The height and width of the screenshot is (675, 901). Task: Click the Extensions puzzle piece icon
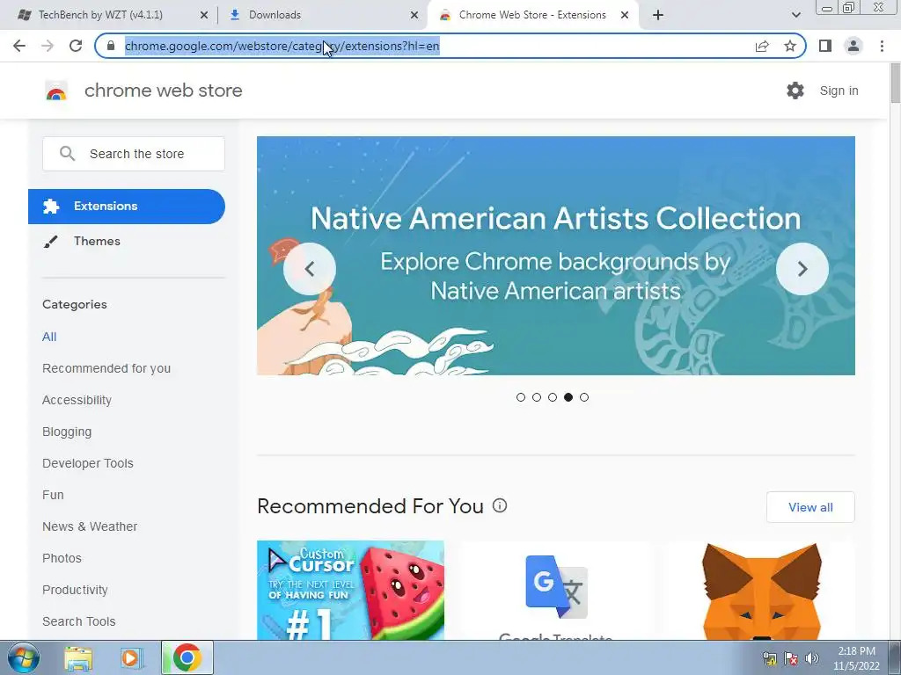50,206
